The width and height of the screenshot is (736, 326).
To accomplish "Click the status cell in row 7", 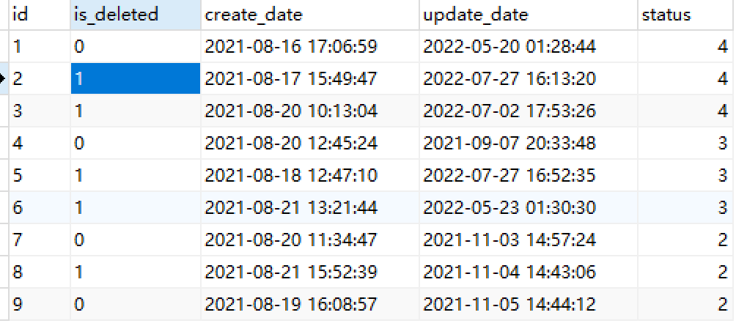I will (x=686, y=239).
